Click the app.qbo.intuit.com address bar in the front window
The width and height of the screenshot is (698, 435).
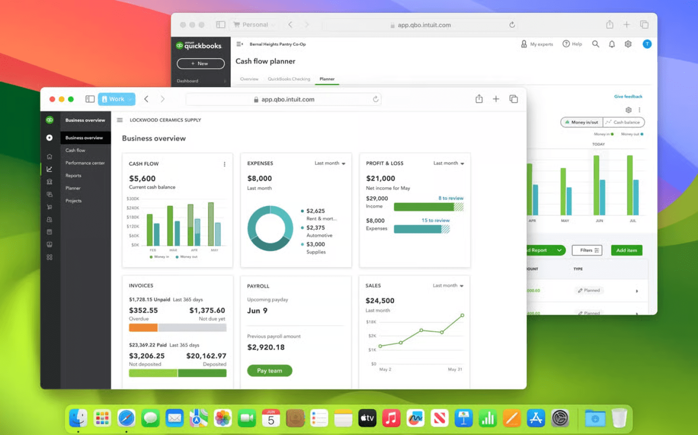pyautogui.click(x=287, y=99)
